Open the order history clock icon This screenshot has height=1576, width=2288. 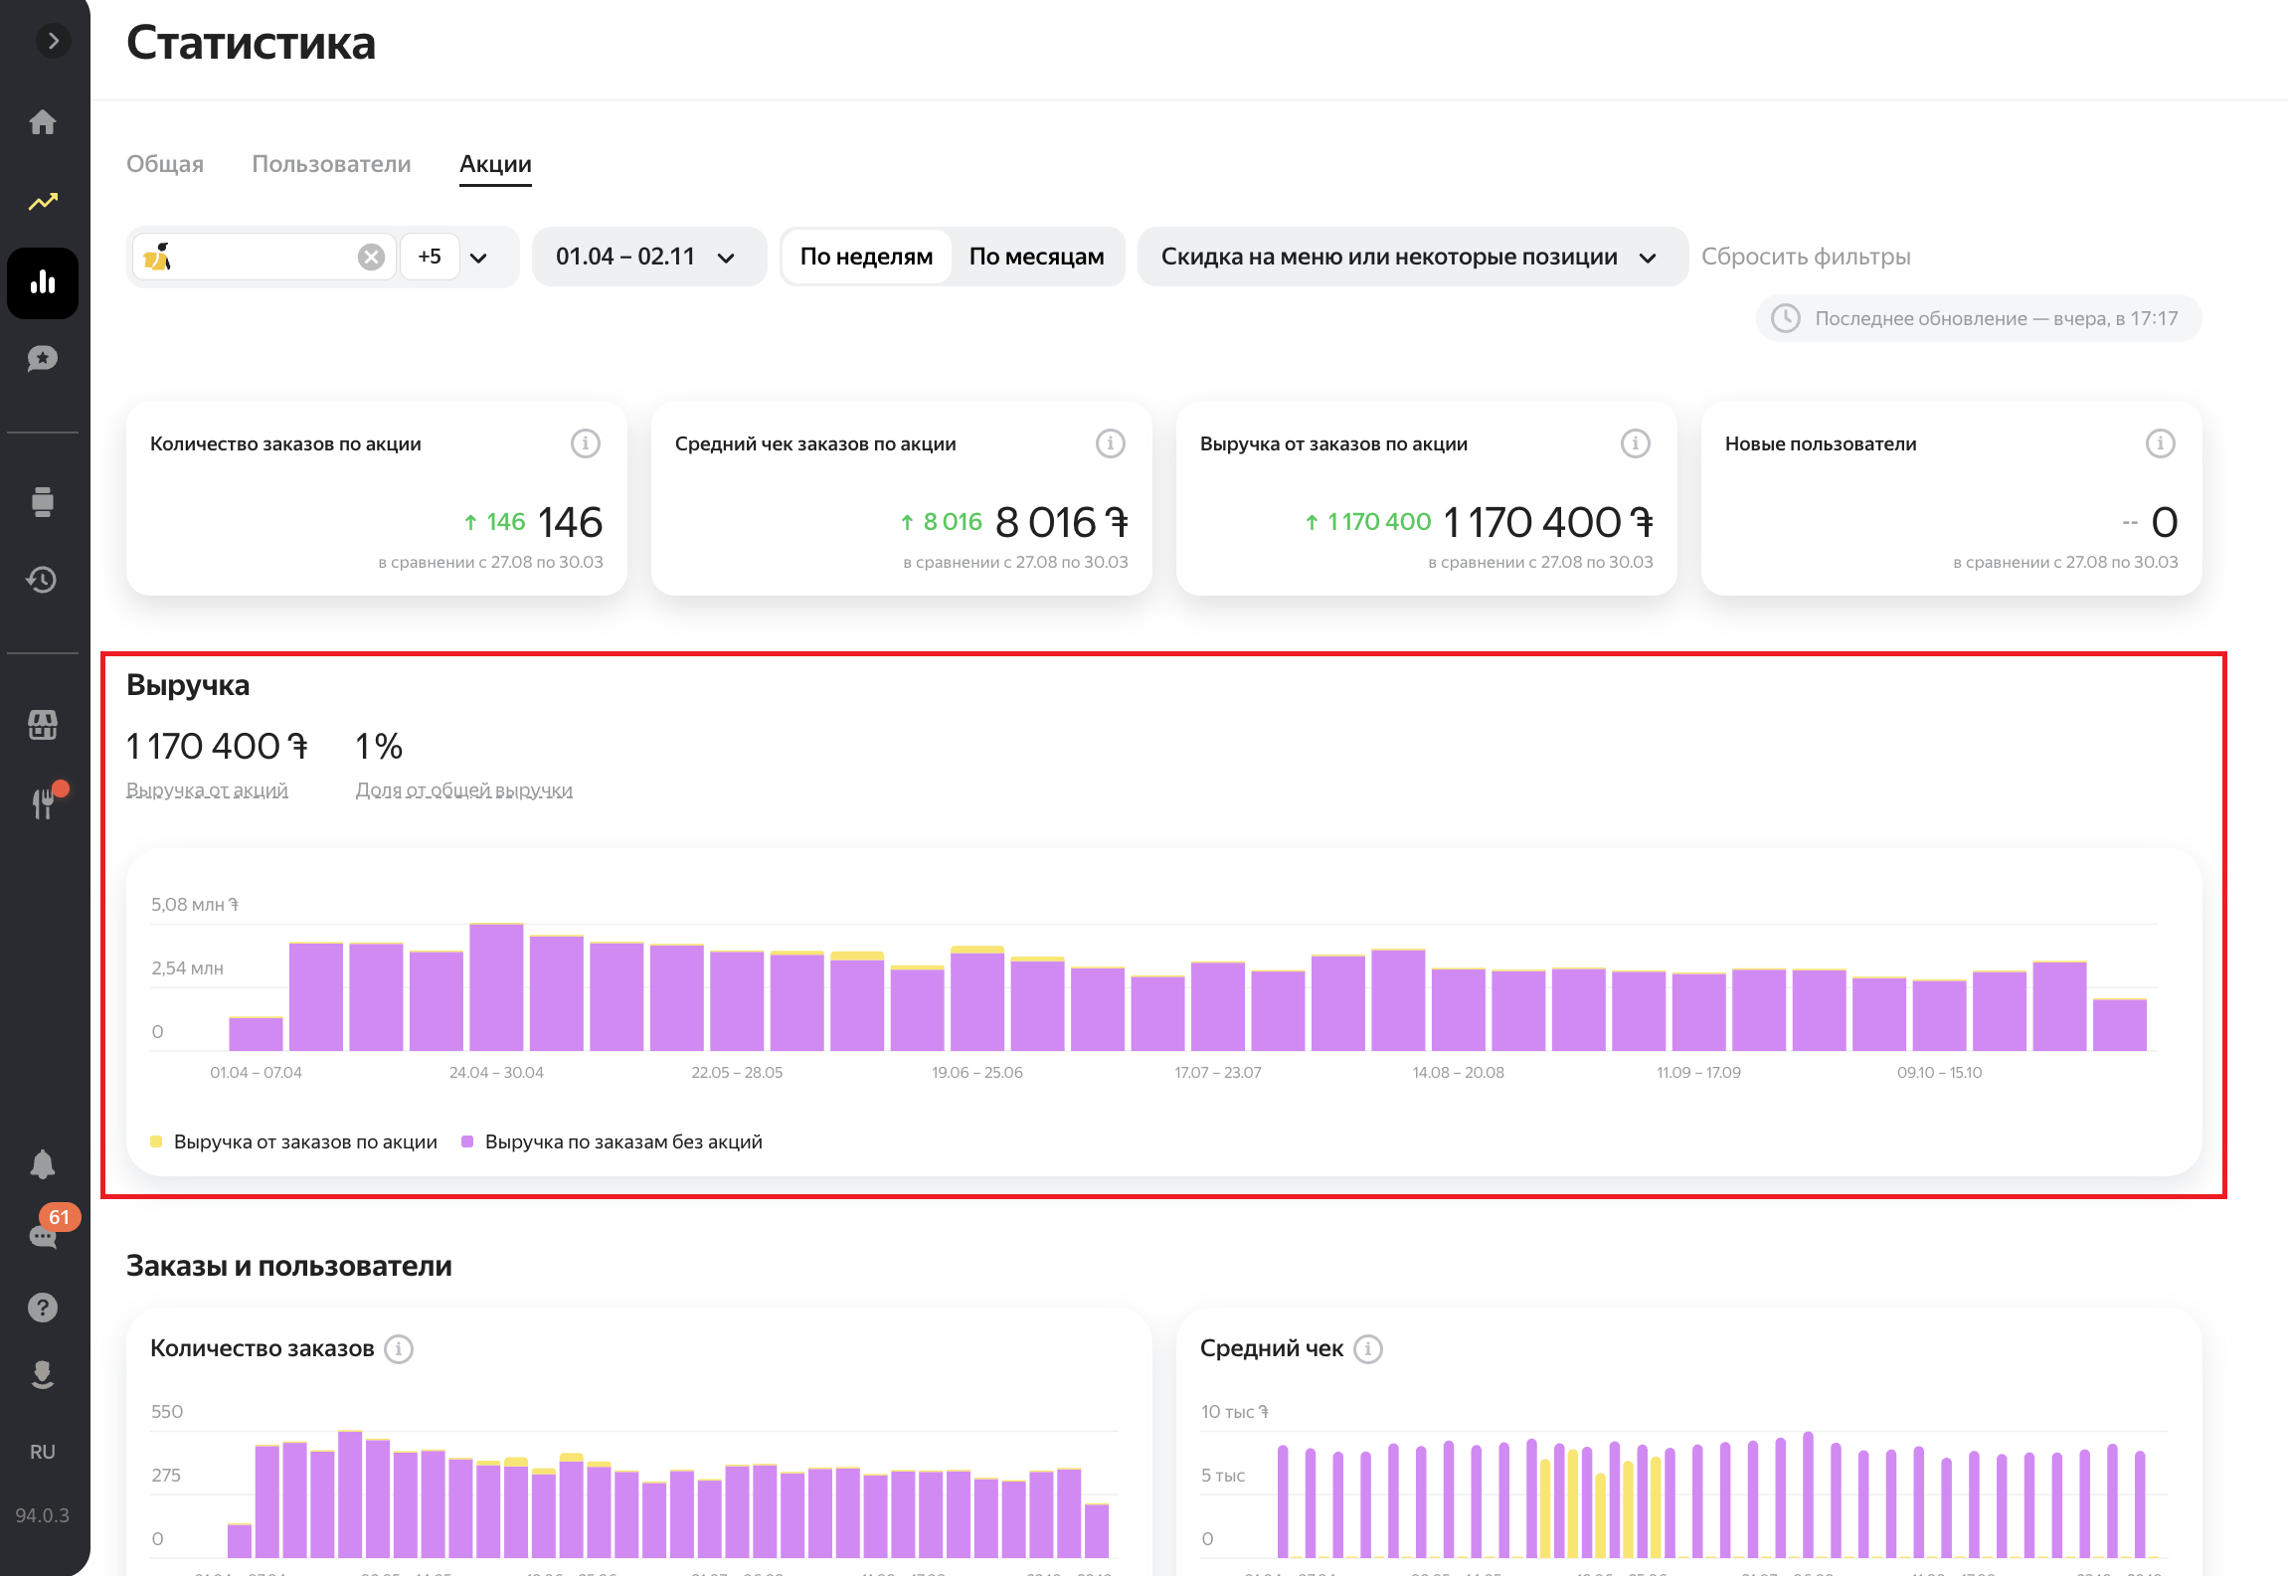click(43, 580)
